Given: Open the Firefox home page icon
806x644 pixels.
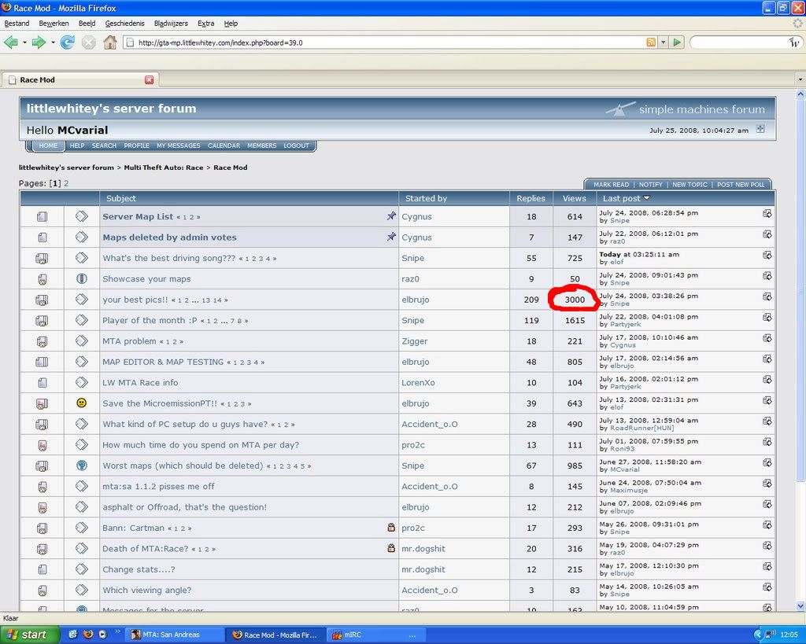Looking at the screenshot, I should point(110,42).
